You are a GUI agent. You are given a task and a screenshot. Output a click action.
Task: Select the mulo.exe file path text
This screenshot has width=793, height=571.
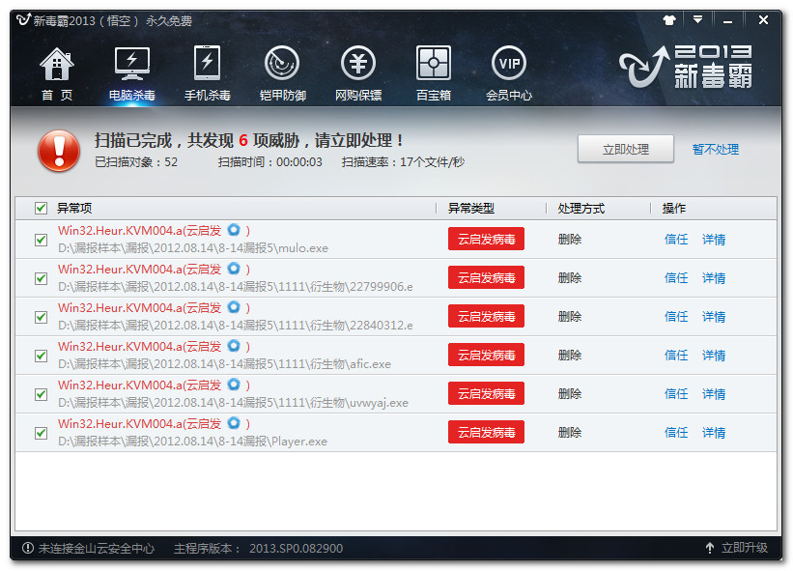(x=193, y=248)
